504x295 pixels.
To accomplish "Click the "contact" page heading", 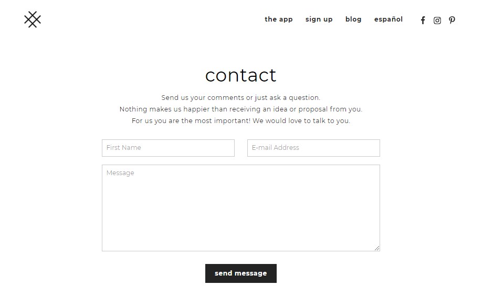I will pyautogui.click(x=240, y=75).
